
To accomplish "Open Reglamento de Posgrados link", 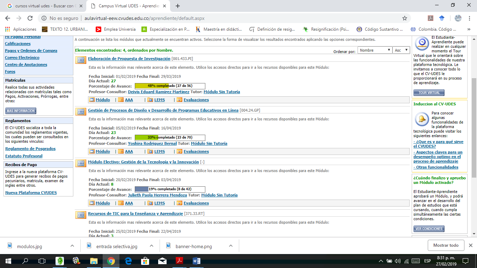I will [x=30, y=149].
